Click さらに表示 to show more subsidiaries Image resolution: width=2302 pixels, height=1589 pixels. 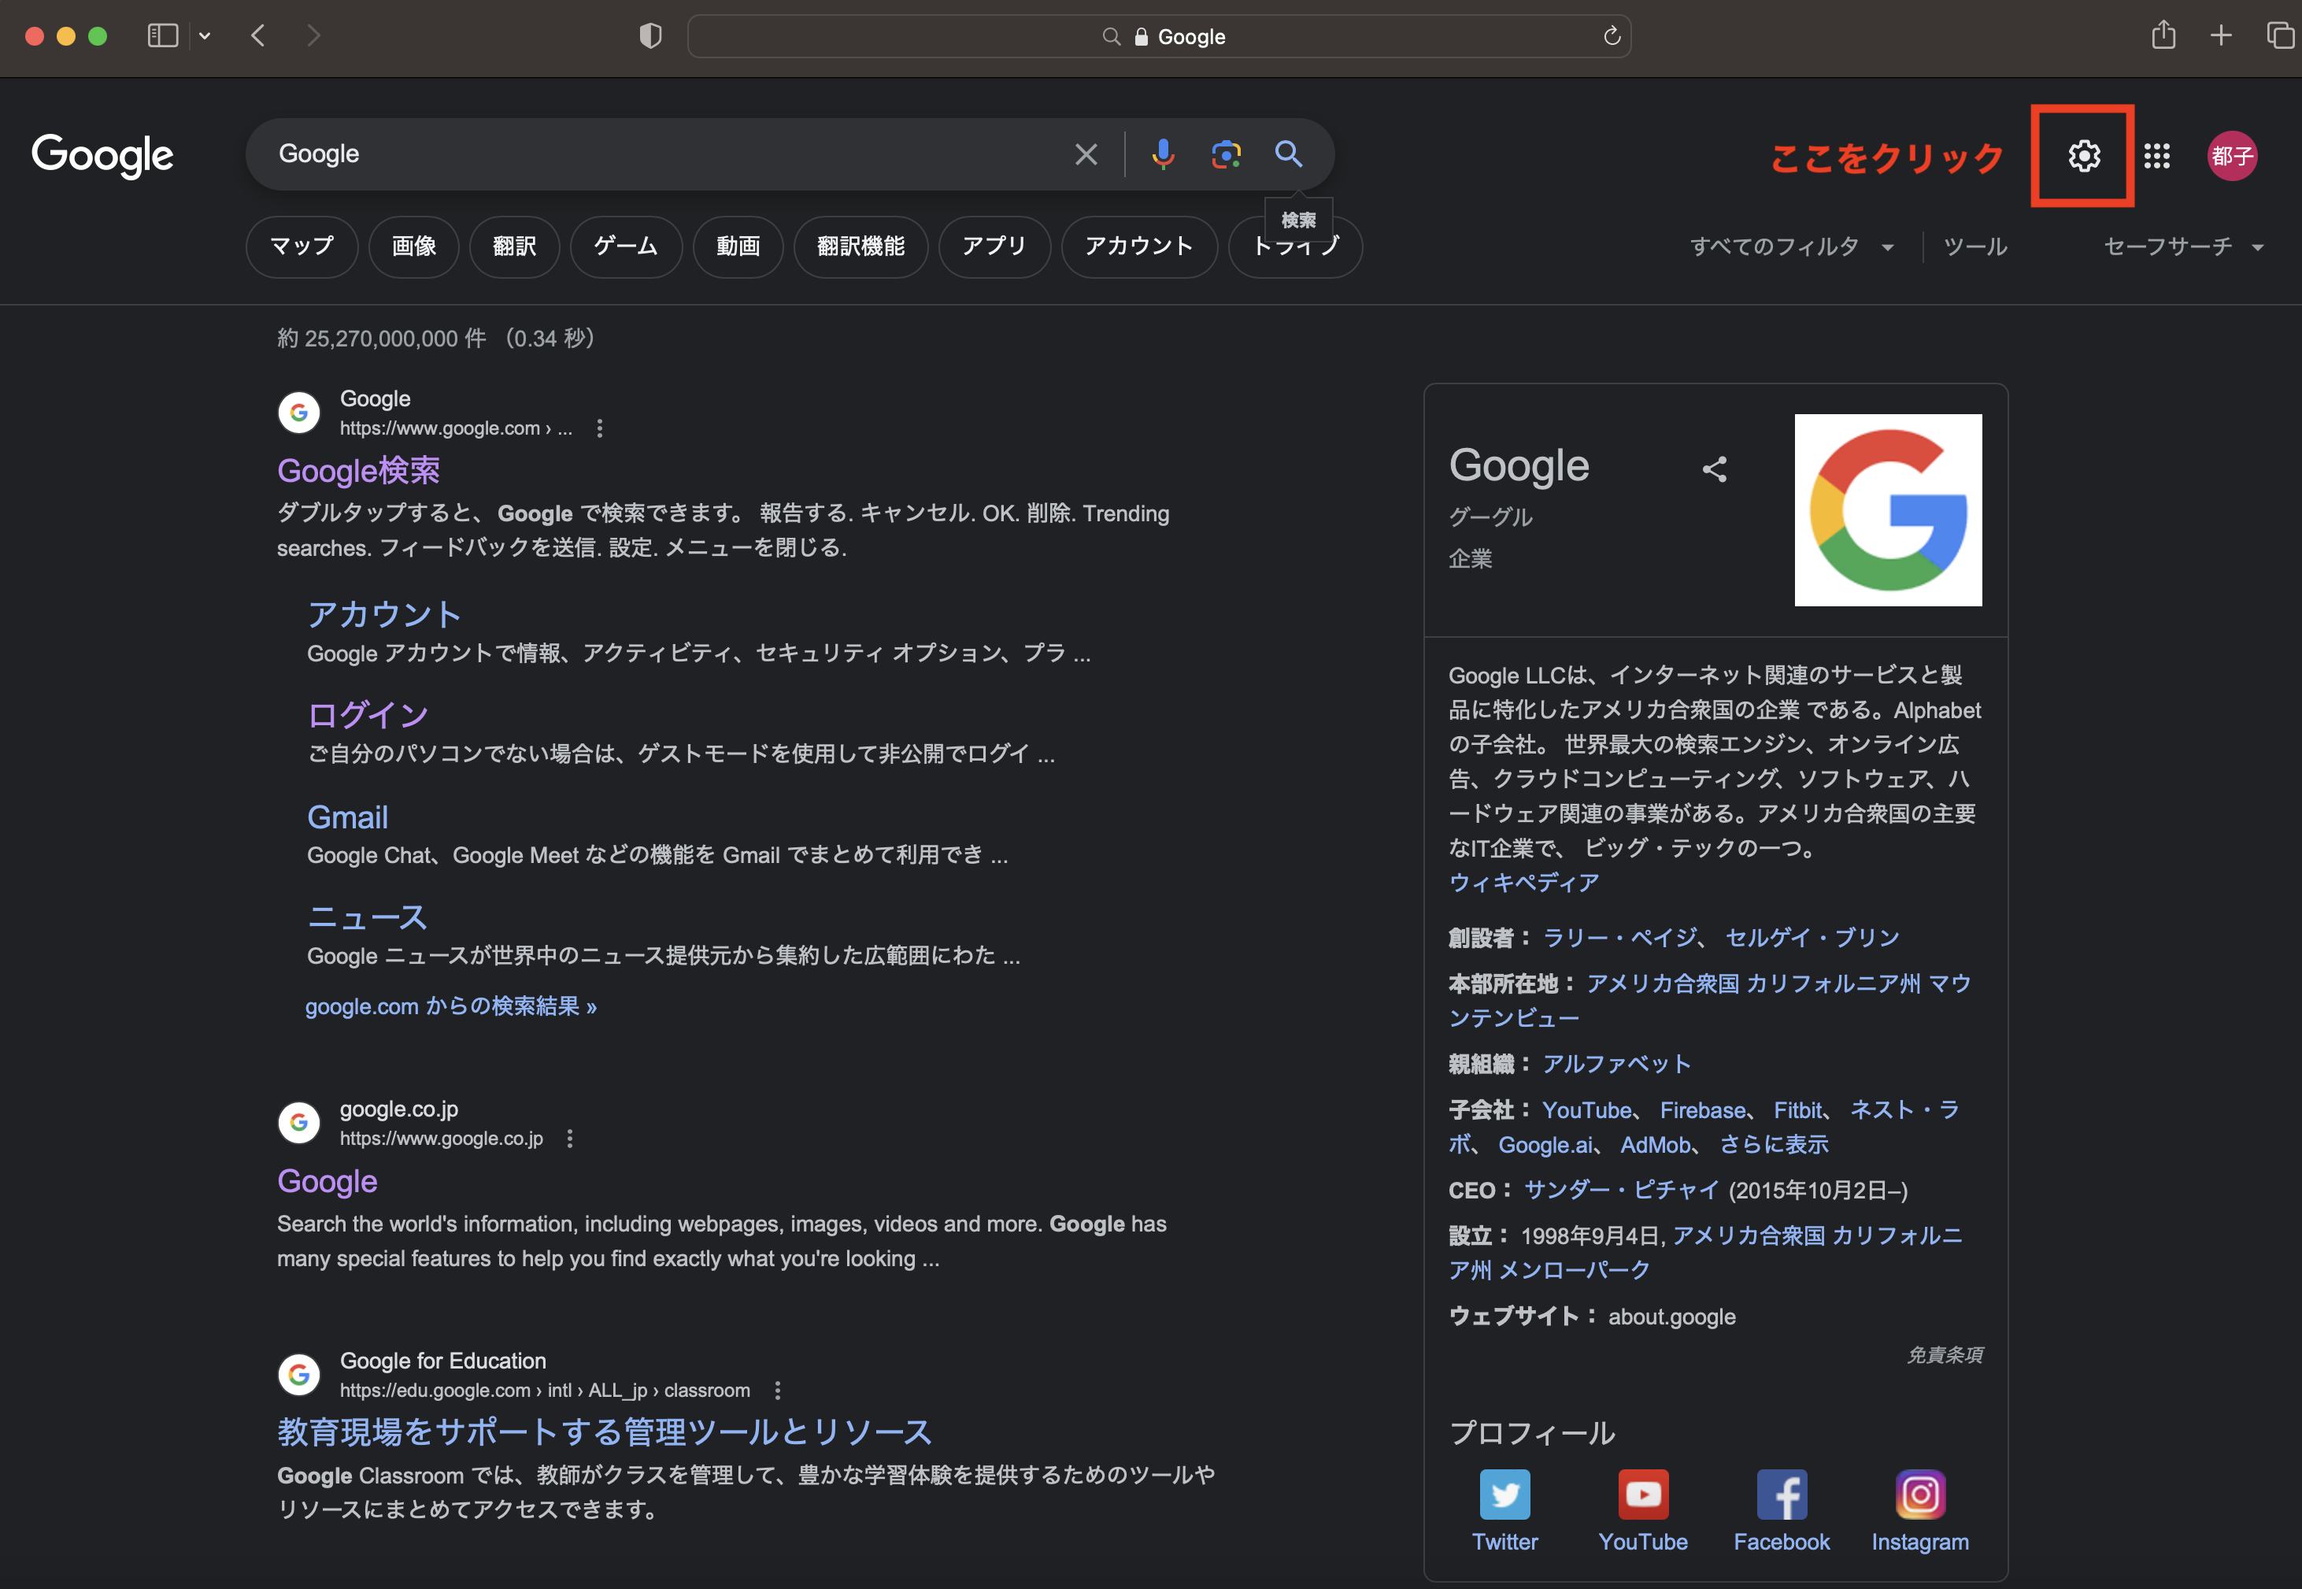pos(1774,1144)
